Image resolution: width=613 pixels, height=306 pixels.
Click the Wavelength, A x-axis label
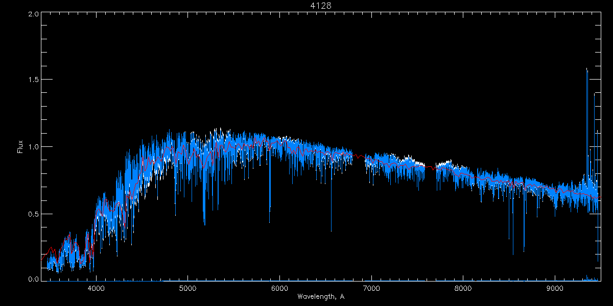tap(321, 297)
